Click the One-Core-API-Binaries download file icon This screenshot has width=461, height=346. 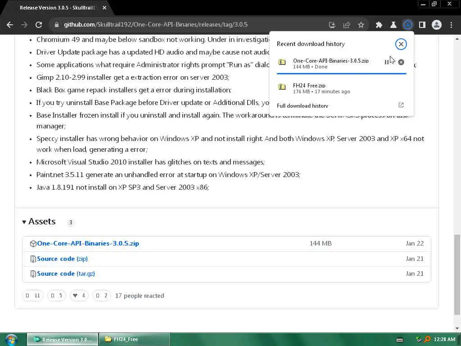pyautogui.click(x=282, y=62)
